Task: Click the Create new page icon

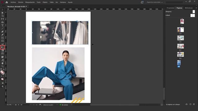Action: point(190,104)
